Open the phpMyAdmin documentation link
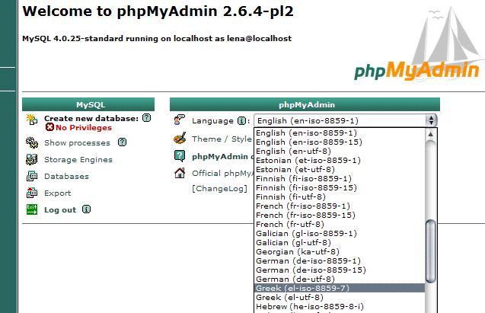This screenshot has height=313, width=485. [222, 157]
